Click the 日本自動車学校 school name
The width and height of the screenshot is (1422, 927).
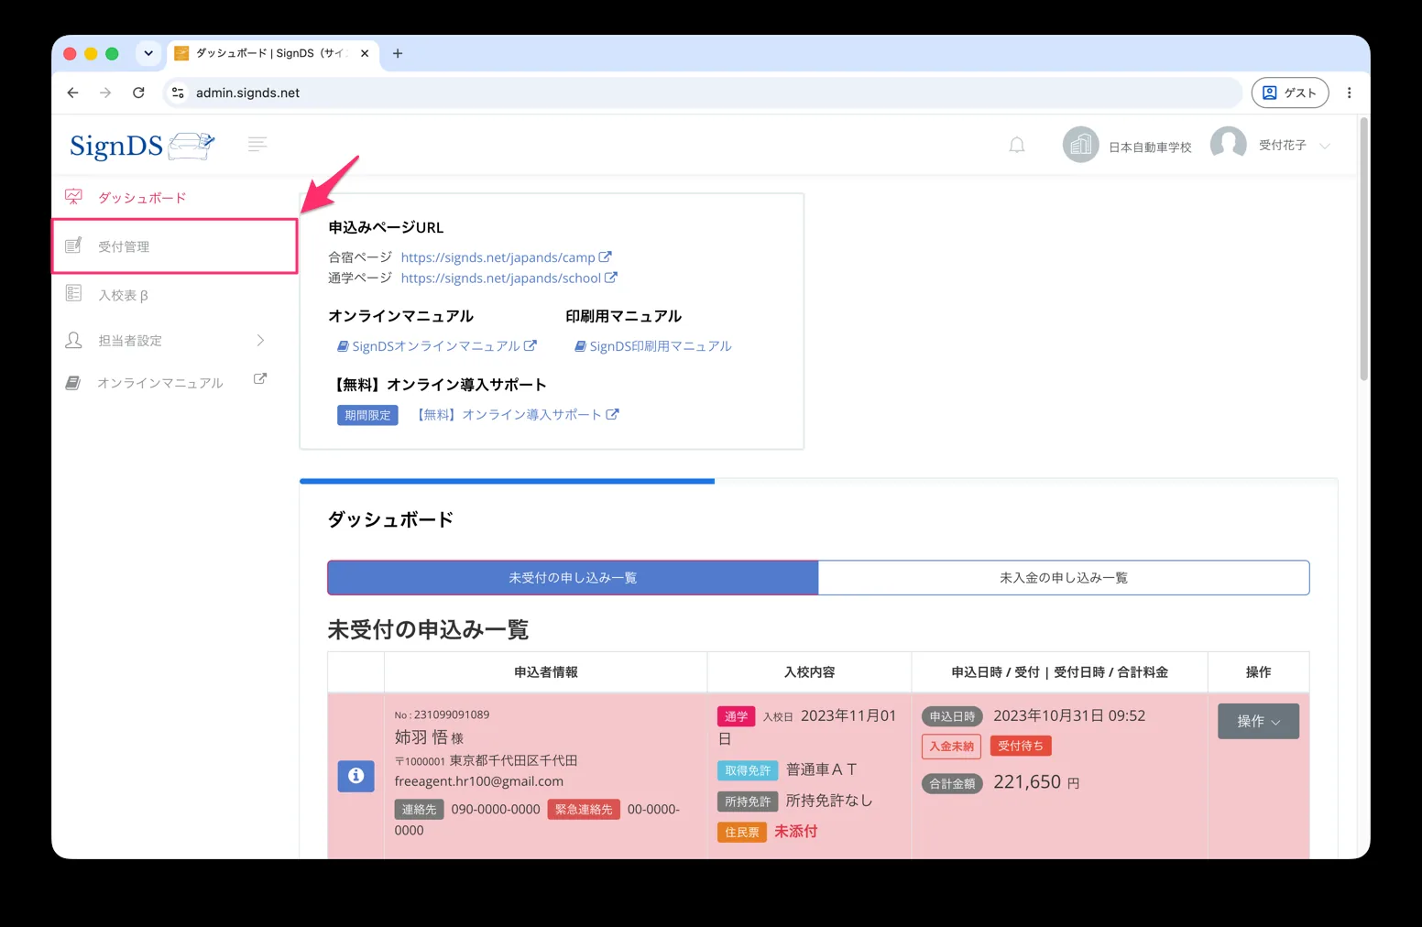click(x=1150, y=147)
